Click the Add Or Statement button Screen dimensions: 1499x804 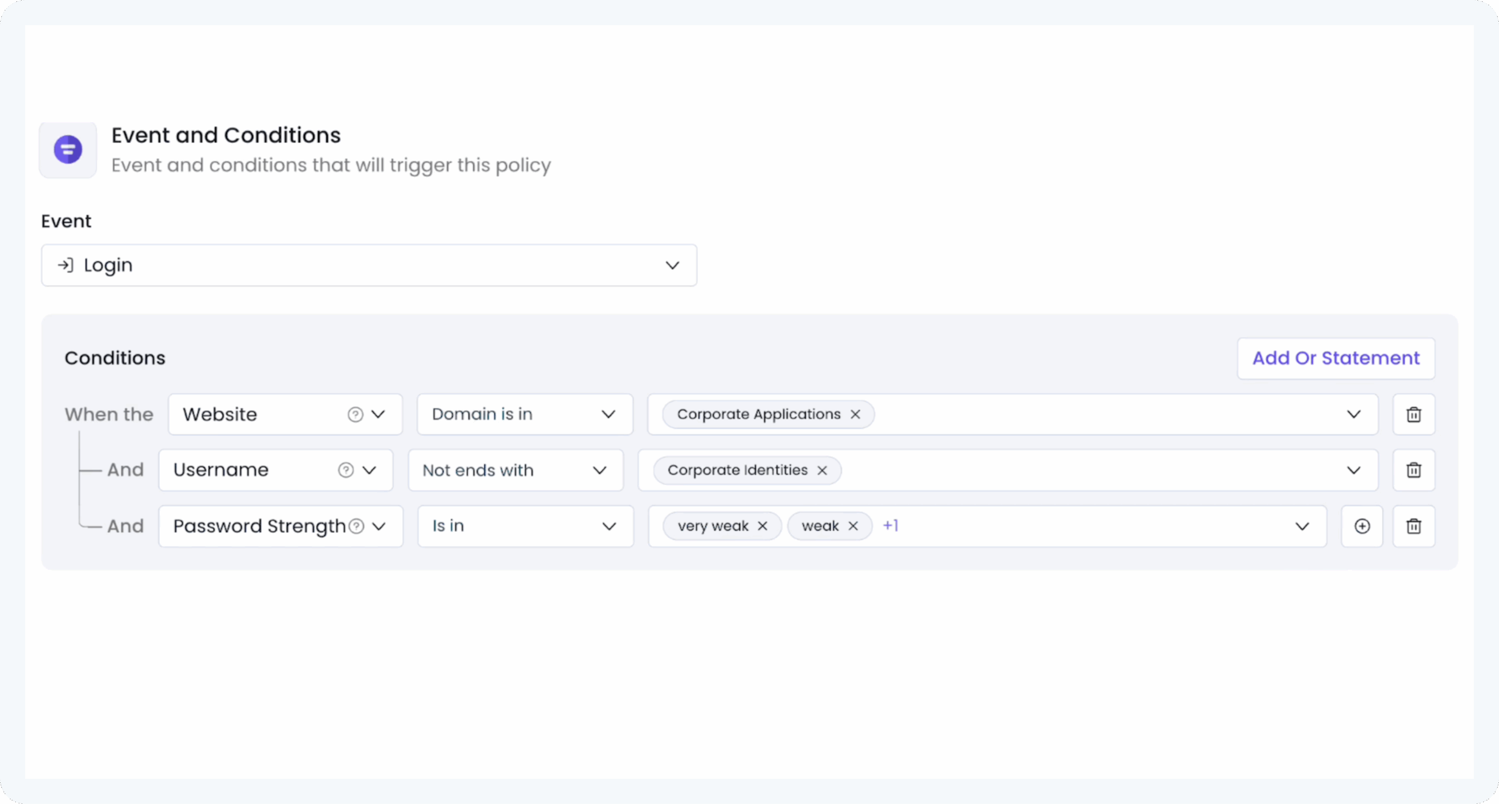pos(1336,358)
